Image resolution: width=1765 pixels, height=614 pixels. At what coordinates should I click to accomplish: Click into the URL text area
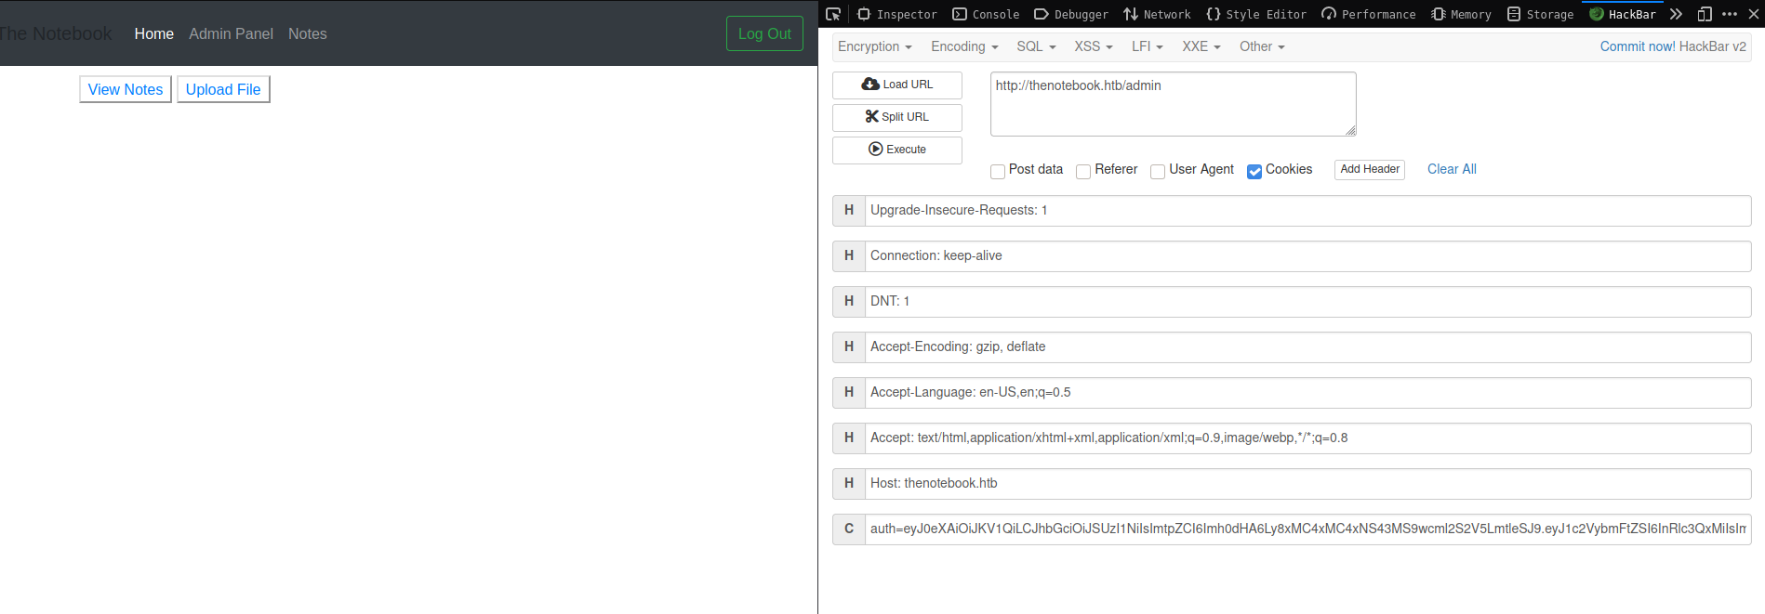[1172, 104]
